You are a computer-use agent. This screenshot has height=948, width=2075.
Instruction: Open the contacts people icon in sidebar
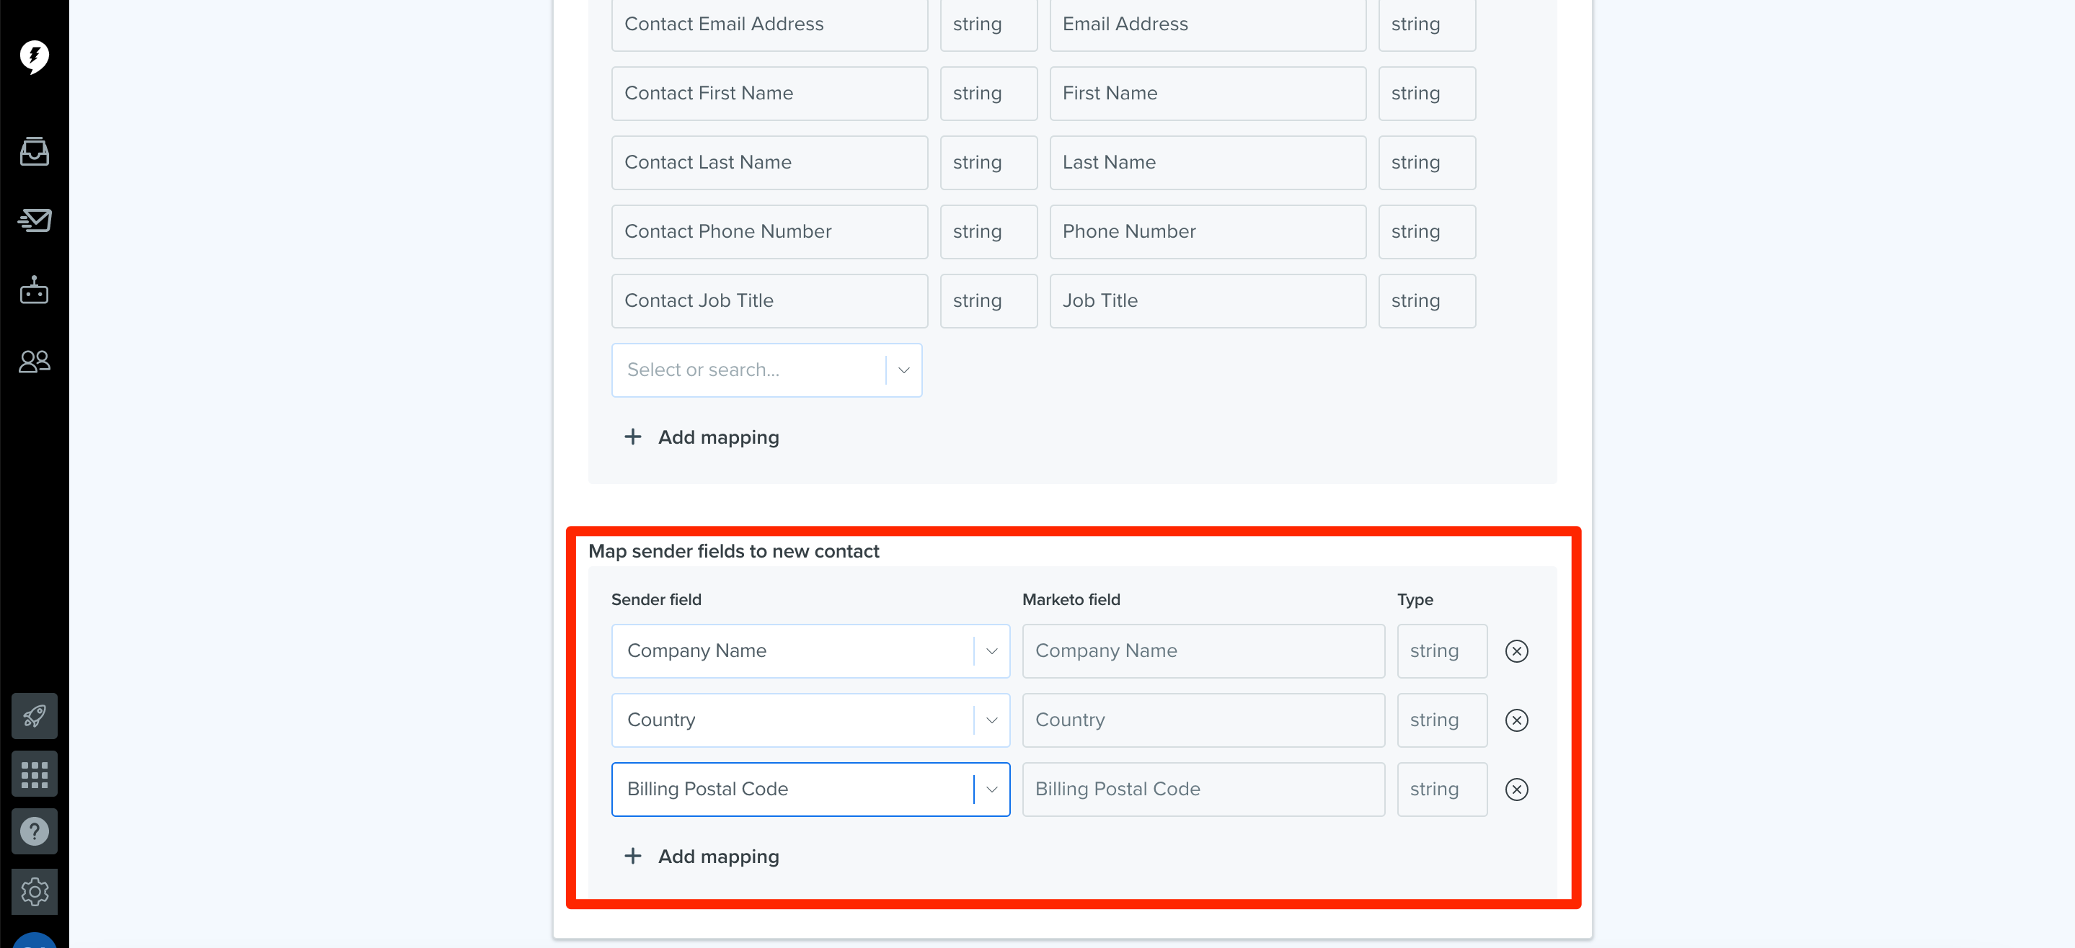click(34, 362)
